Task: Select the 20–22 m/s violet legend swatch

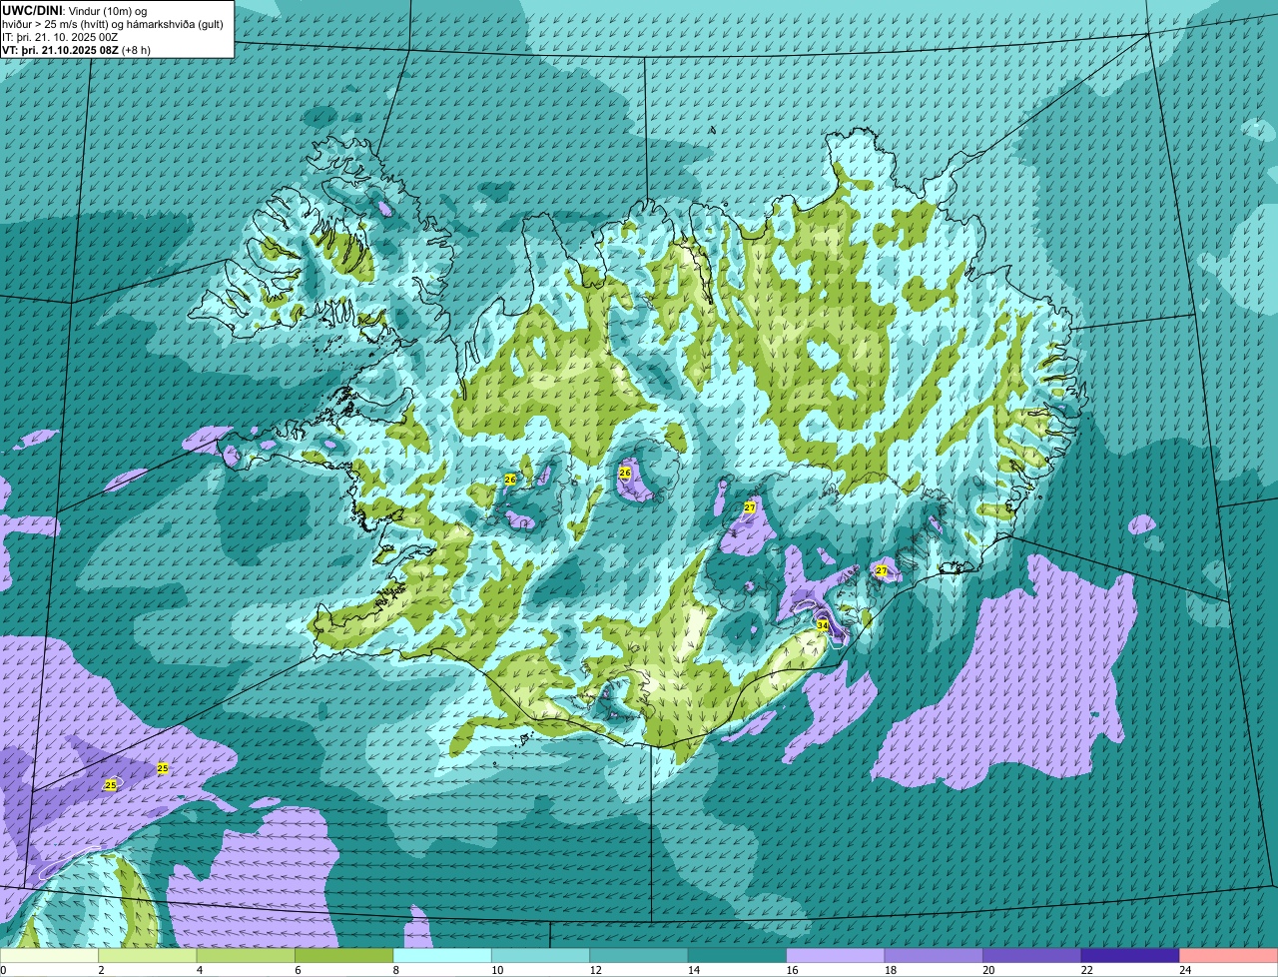Action: pos(1031,955)
